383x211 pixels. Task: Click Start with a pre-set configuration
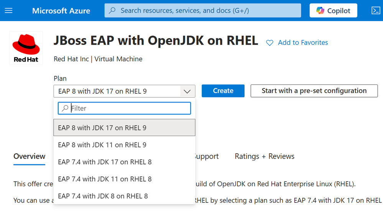pyautogui.click(x=314, y=91)
